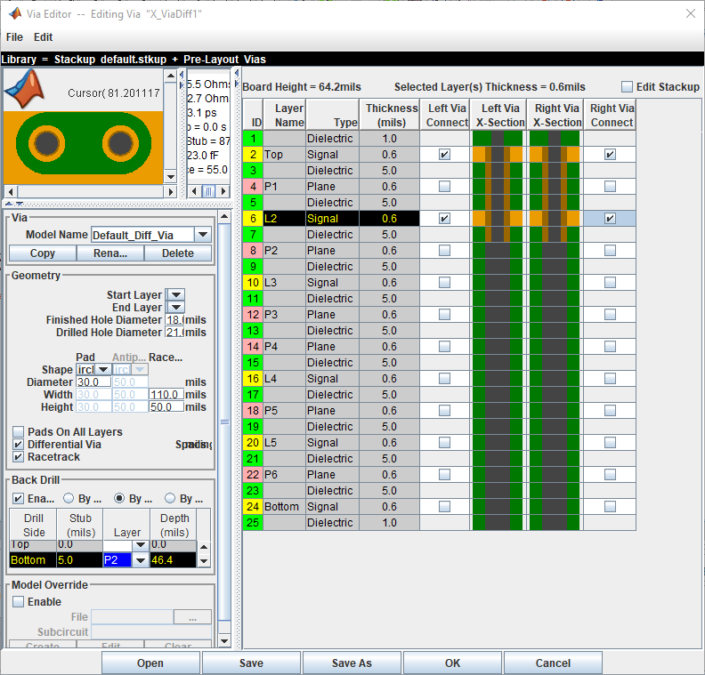Click the Top layer Left Via X-Section graphic

[498, 154]
